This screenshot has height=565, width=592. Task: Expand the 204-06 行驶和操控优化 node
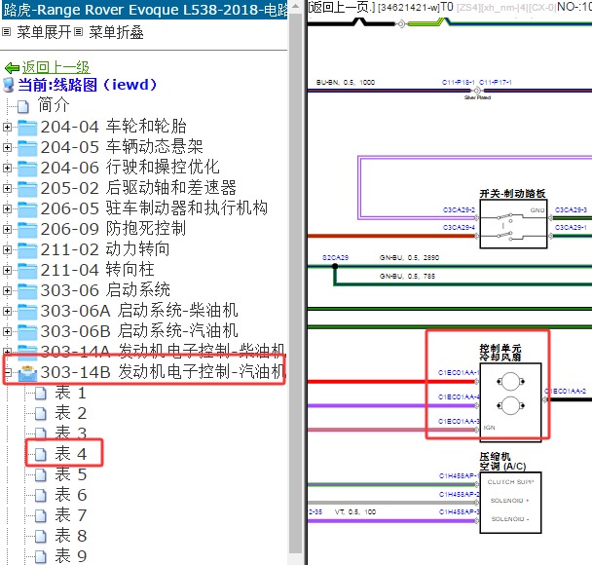pos(7,168)
